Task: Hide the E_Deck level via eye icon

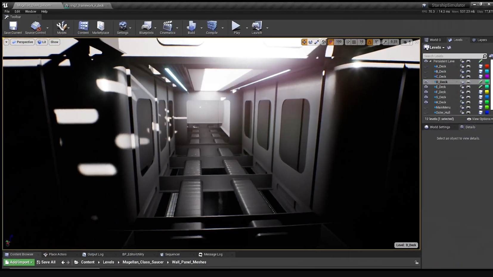Action: click(x=426, y=87)
